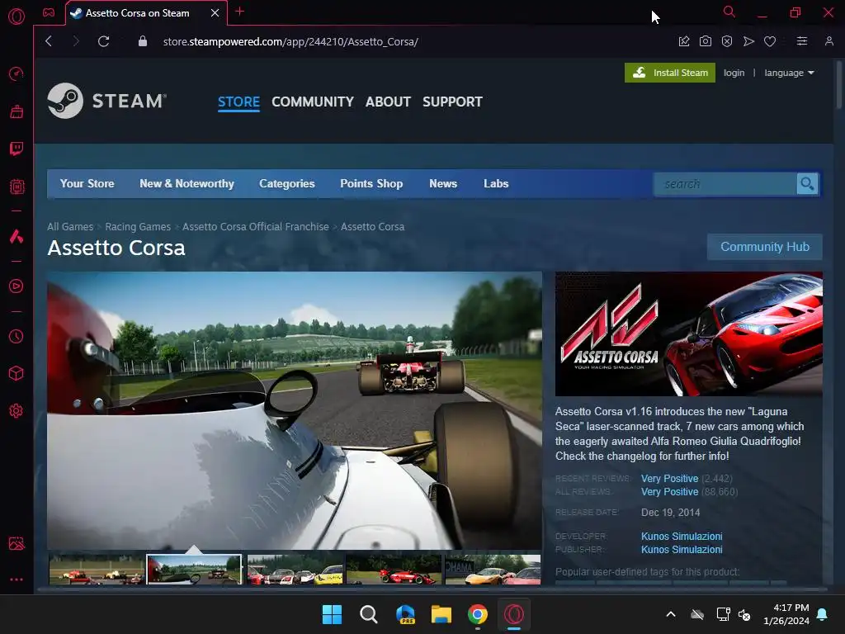Open the Opera GX menu logo
Screen dimensions: 845x634
coord(17,17)
